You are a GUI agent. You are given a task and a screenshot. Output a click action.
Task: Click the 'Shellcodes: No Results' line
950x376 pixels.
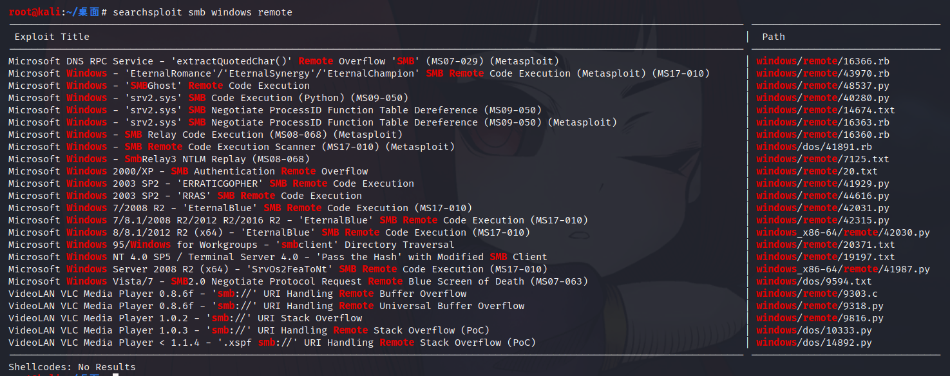(72, 367)
